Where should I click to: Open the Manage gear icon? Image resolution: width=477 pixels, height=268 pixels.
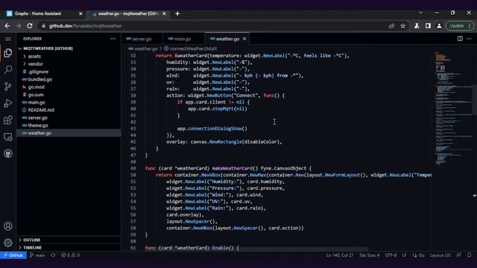point(8,243)
